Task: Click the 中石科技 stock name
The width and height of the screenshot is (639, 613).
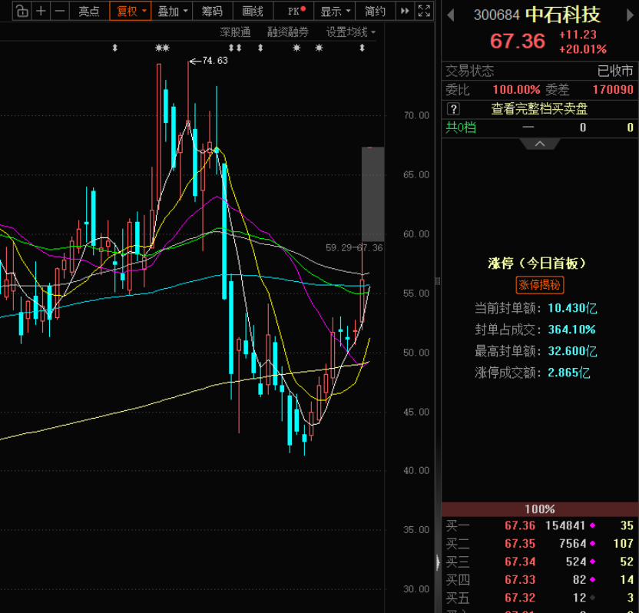Action: point(563,15)
